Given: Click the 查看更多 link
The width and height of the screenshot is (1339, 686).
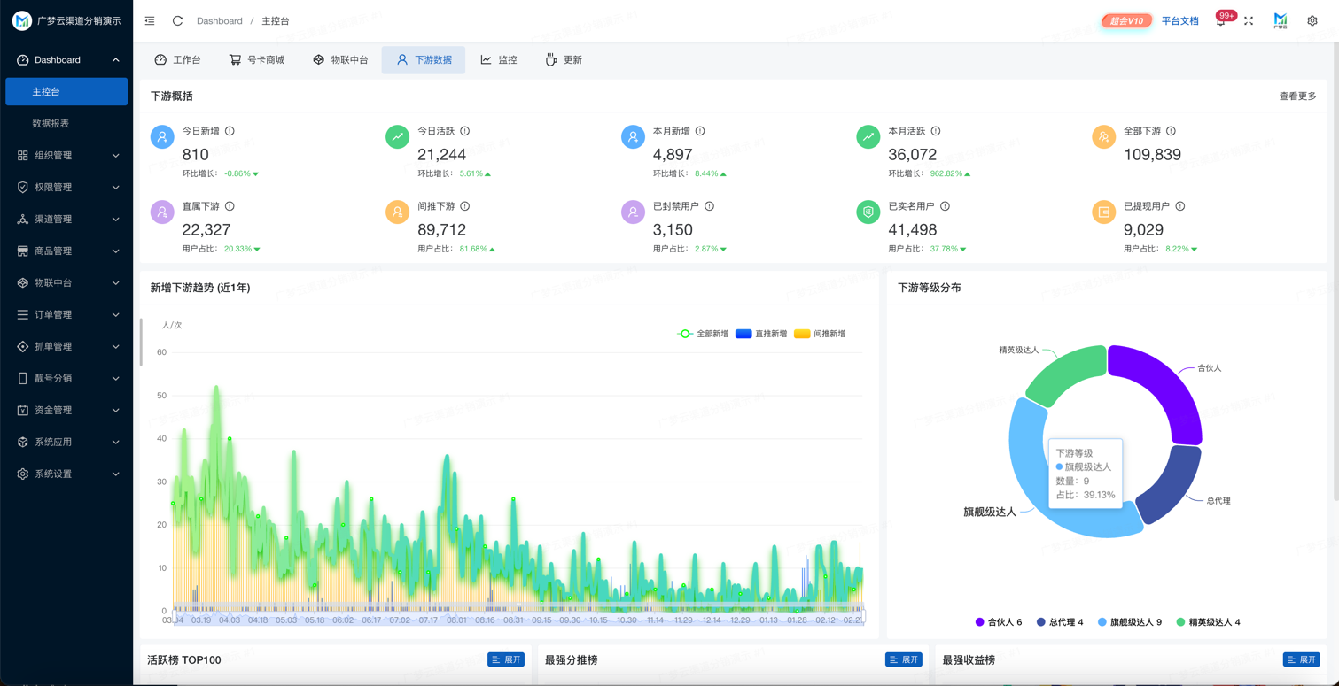Looking at the screenshot, I should (1297, 96).
